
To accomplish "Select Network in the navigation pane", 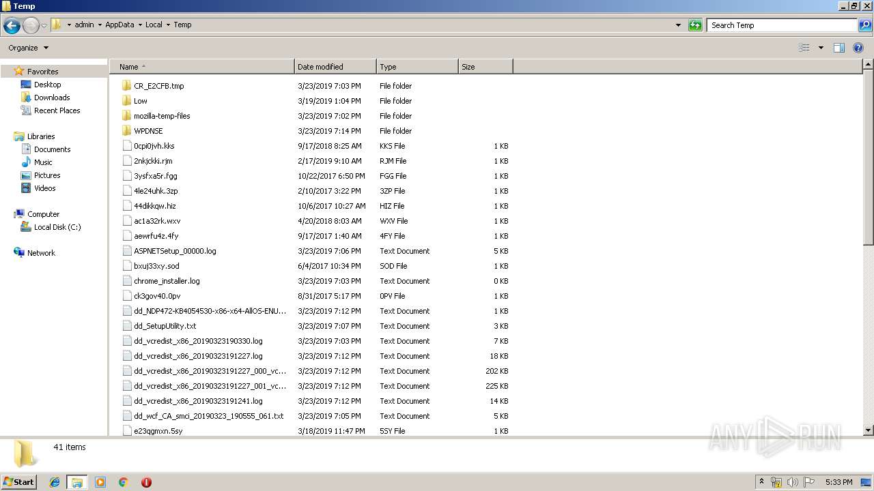I will coord(41,253).
